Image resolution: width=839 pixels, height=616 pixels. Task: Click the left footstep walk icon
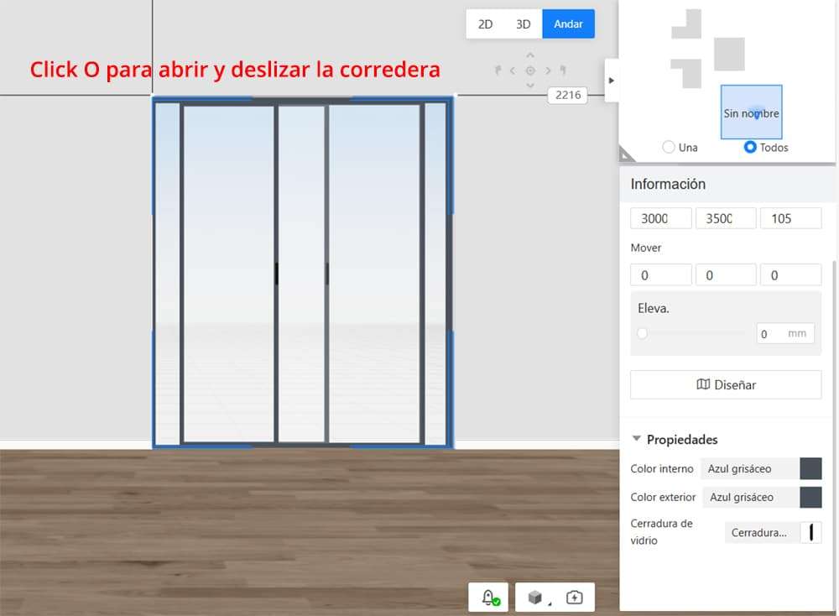(498, 70)
